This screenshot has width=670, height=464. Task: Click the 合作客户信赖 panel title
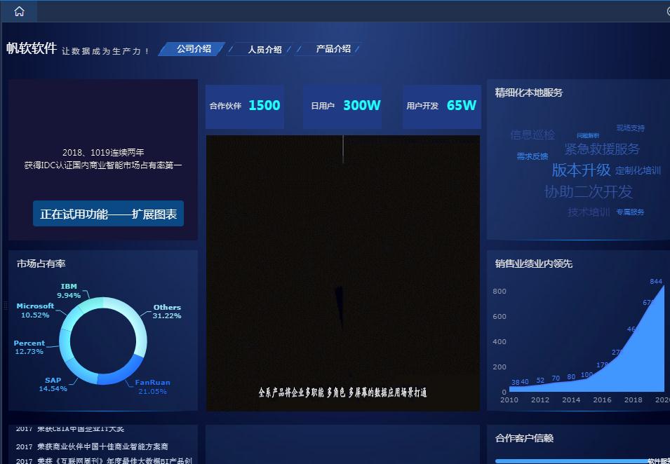[524, 438]
